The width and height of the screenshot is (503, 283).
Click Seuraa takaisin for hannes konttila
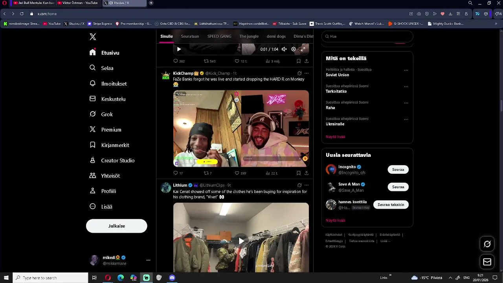coord(391,204)
